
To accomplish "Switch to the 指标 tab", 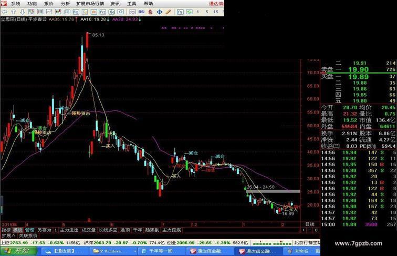I will pos(6,230).
